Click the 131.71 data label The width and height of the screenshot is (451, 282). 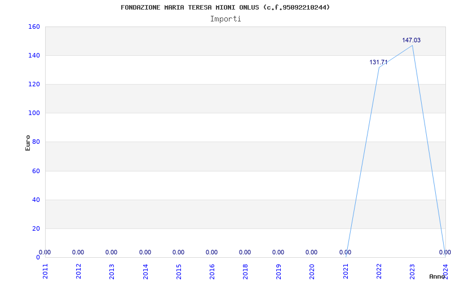[378, 62]
